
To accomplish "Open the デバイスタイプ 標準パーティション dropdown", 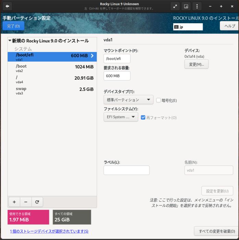I will click(128, 100).
